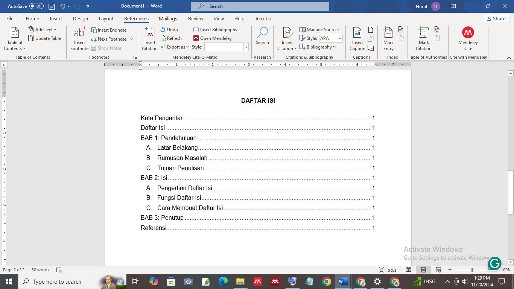Open the File tab
Screen dimensions: 514x289
(x=10, y=18)
